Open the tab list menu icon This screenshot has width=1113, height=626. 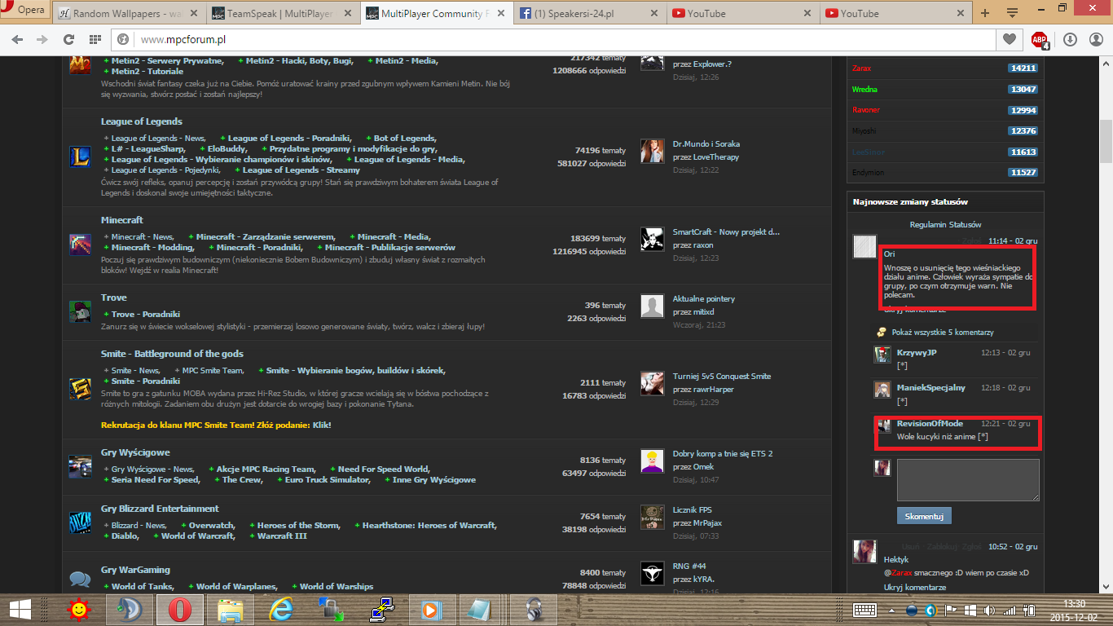click(x=1012, y=13)
